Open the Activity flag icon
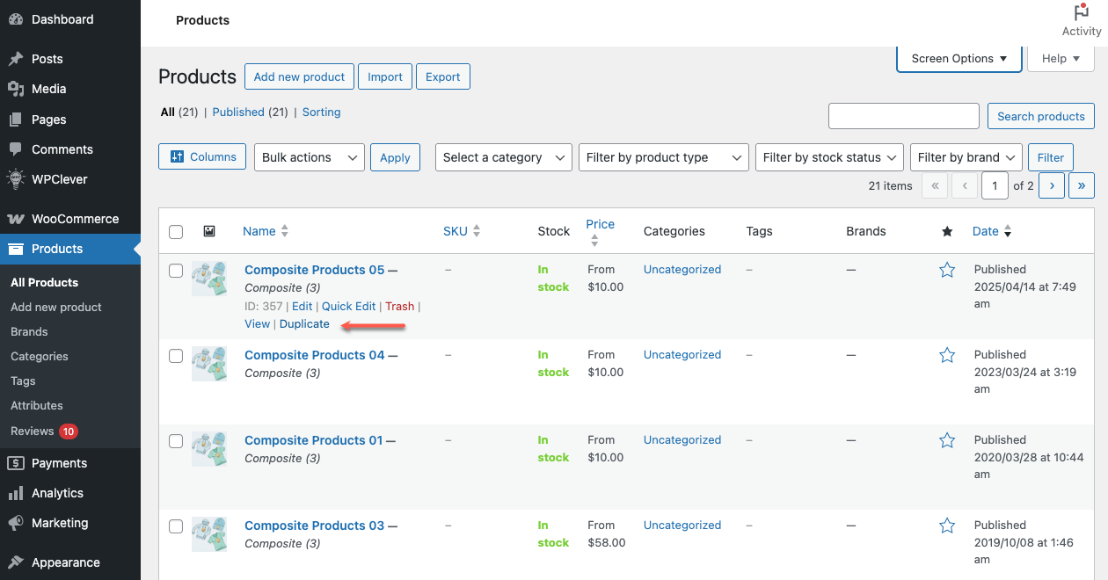This screenshot has height=580, width=1108. (1082, 12)
